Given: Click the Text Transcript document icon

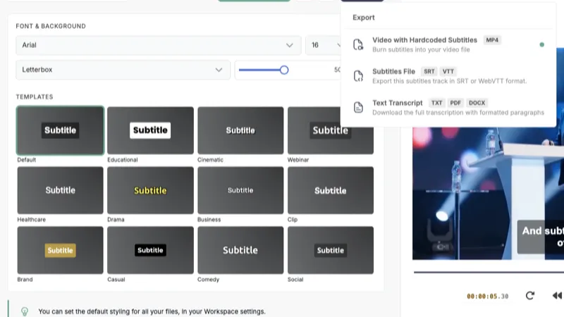Looking at the screenshot, I should tap(358, 107).
